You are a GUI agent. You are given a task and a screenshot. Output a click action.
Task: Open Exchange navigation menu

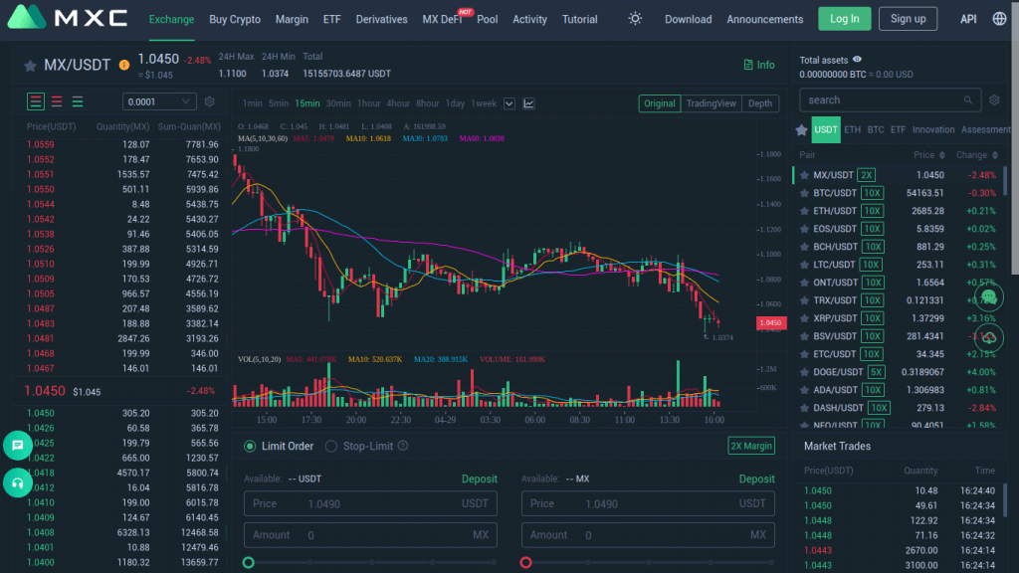171,20
